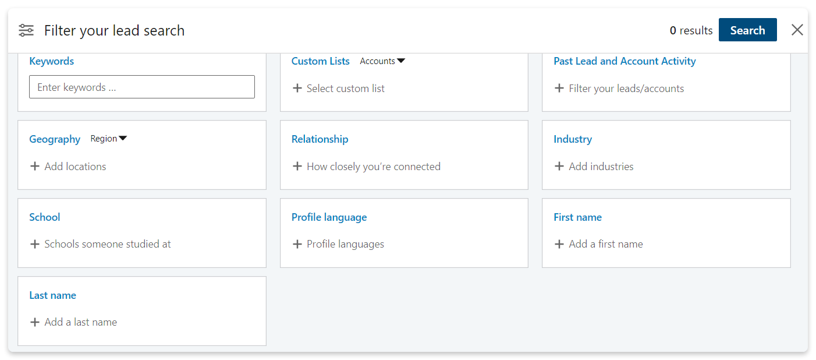
Task: Click the School filter heading
Action: 45,217
